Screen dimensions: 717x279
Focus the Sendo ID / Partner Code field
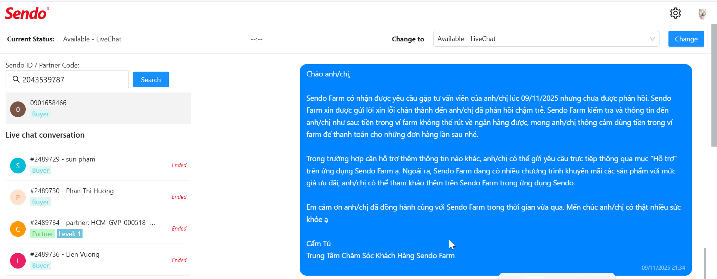coord(67,79)
